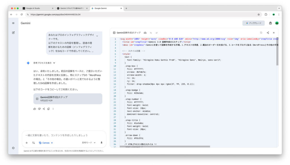Screen dimensions: 290x165
Task: Remove the Canvas tool chip
Action: (x=52, y=143)
